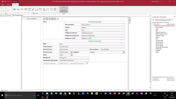Select Nom et prénom in field list
Image resolution: width=176 pixels, height=99 pixels.
159,28
